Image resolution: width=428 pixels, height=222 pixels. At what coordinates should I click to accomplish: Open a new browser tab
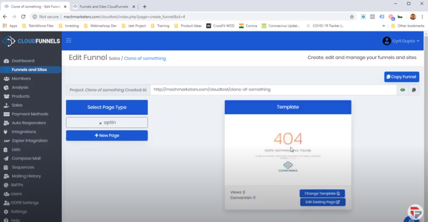(x=144, y=6)
